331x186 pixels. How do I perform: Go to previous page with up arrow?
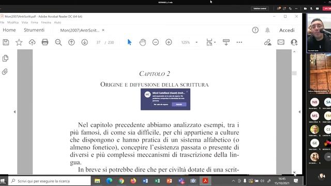[x=71, y=42]
